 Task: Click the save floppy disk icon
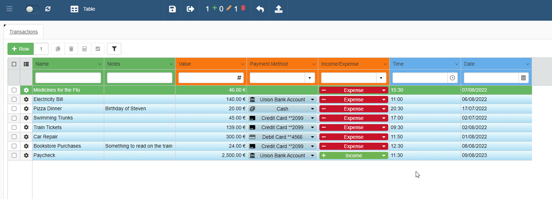pos(172,9)
